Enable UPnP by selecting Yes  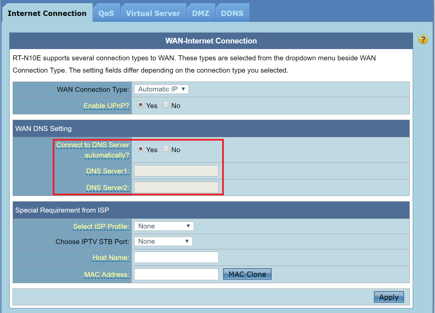[140, 104]
